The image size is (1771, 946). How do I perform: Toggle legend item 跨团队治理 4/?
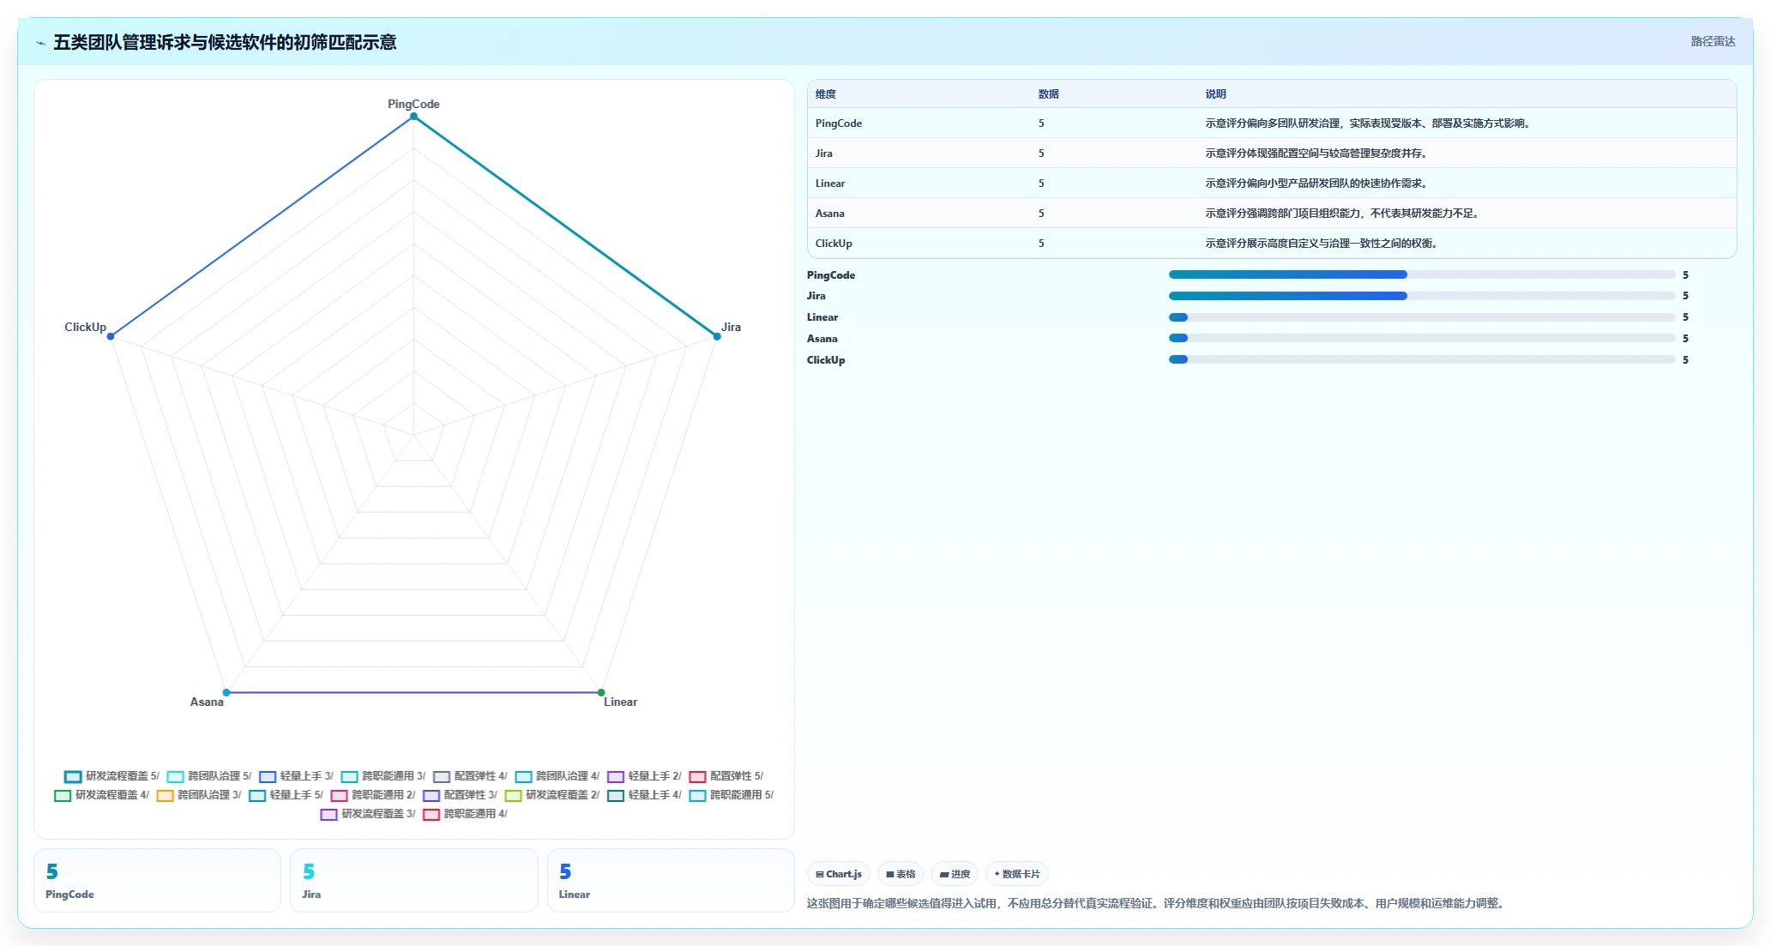tap(557, 776)
